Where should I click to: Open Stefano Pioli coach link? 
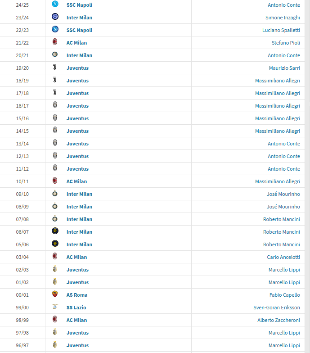(x=286, y=43)
